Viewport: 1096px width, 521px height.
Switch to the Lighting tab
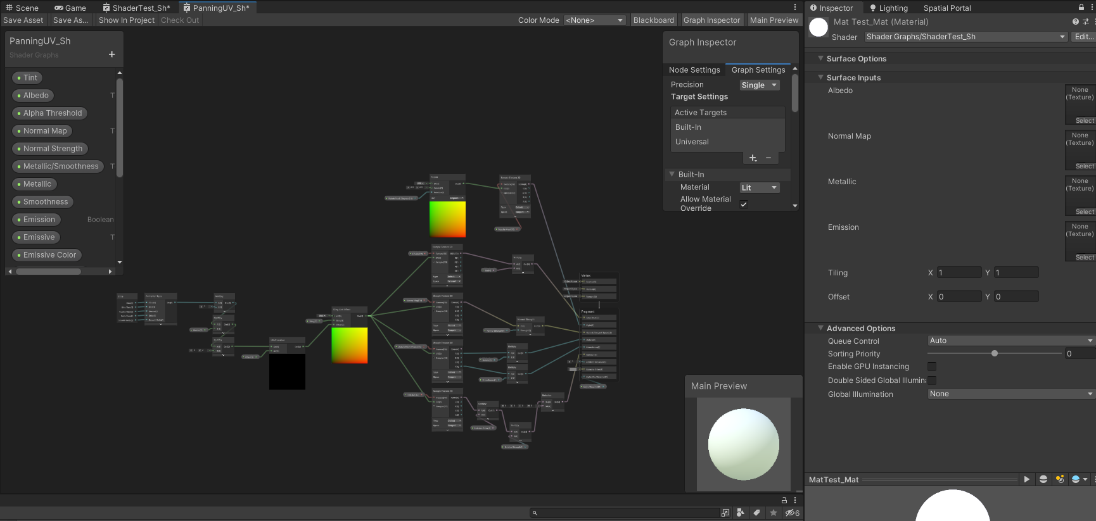coord(889,8)
